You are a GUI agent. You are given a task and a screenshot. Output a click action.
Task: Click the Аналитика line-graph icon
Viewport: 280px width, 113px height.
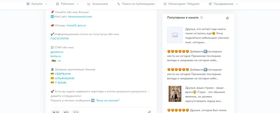point(89,4)
